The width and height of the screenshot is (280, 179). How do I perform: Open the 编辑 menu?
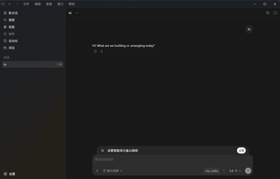point(38,4)
